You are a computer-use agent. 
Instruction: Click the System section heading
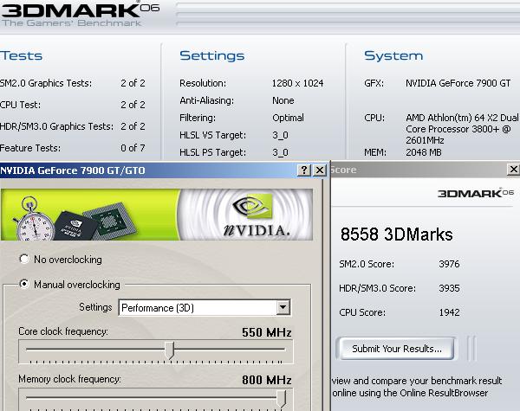[393, 55]
